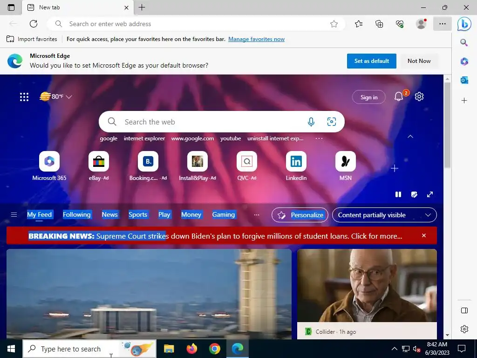Open Manage favorites now link
477x358 pixels.
pos(257,39)
